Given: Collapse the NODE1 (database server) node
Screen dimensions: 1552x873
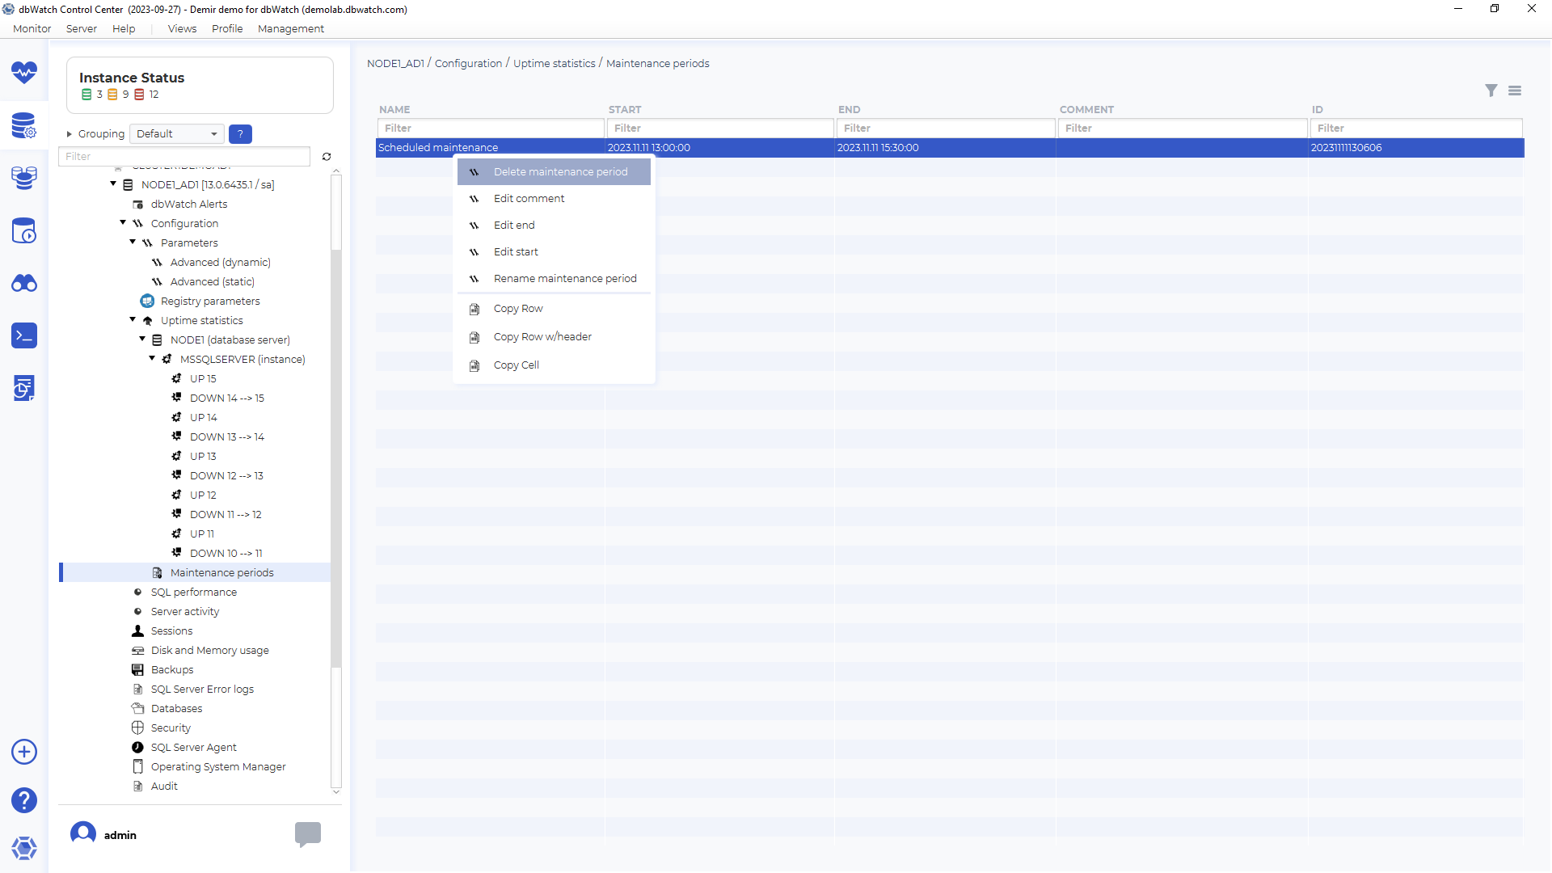Looking at the screenshot, I should (142, 339).
